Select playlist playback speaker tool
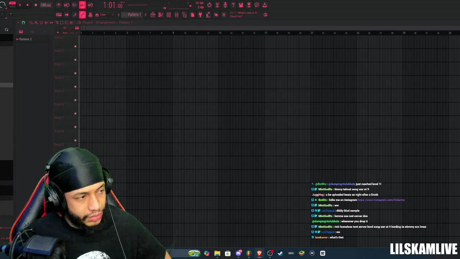 pyautogui.click(x=71, y=23)
